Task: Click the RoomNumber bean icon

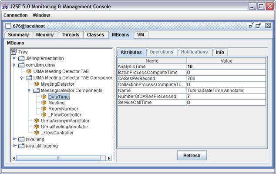Action: coord(44,109)
